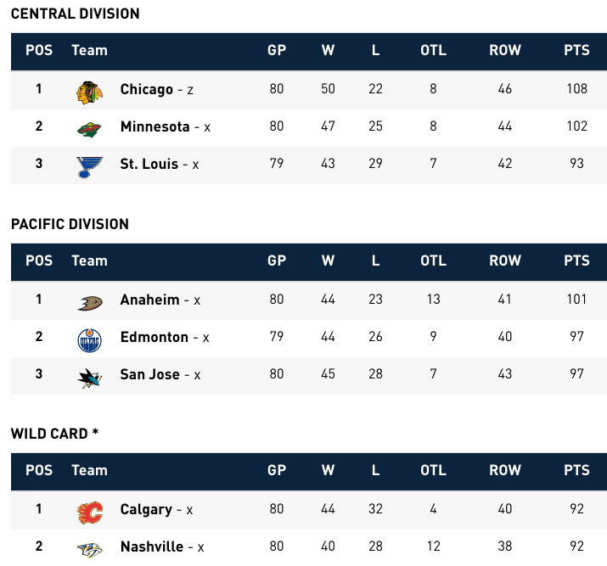The width and height of the screenshot is (607, 566).
Task: Click the Chicago Blackhawks logo
Action: (88, 90)
